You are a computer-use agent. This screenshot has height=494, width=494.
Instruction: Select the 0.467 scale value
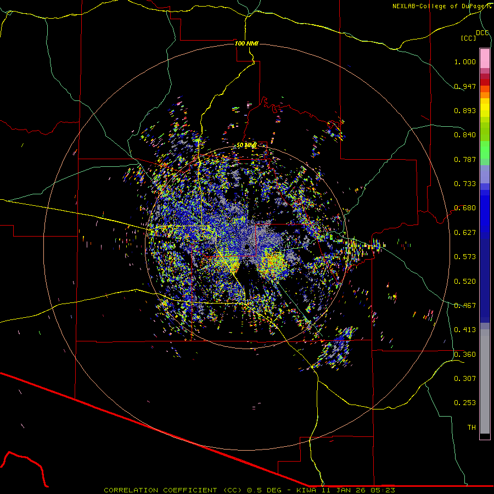click(x=465, y=306)
